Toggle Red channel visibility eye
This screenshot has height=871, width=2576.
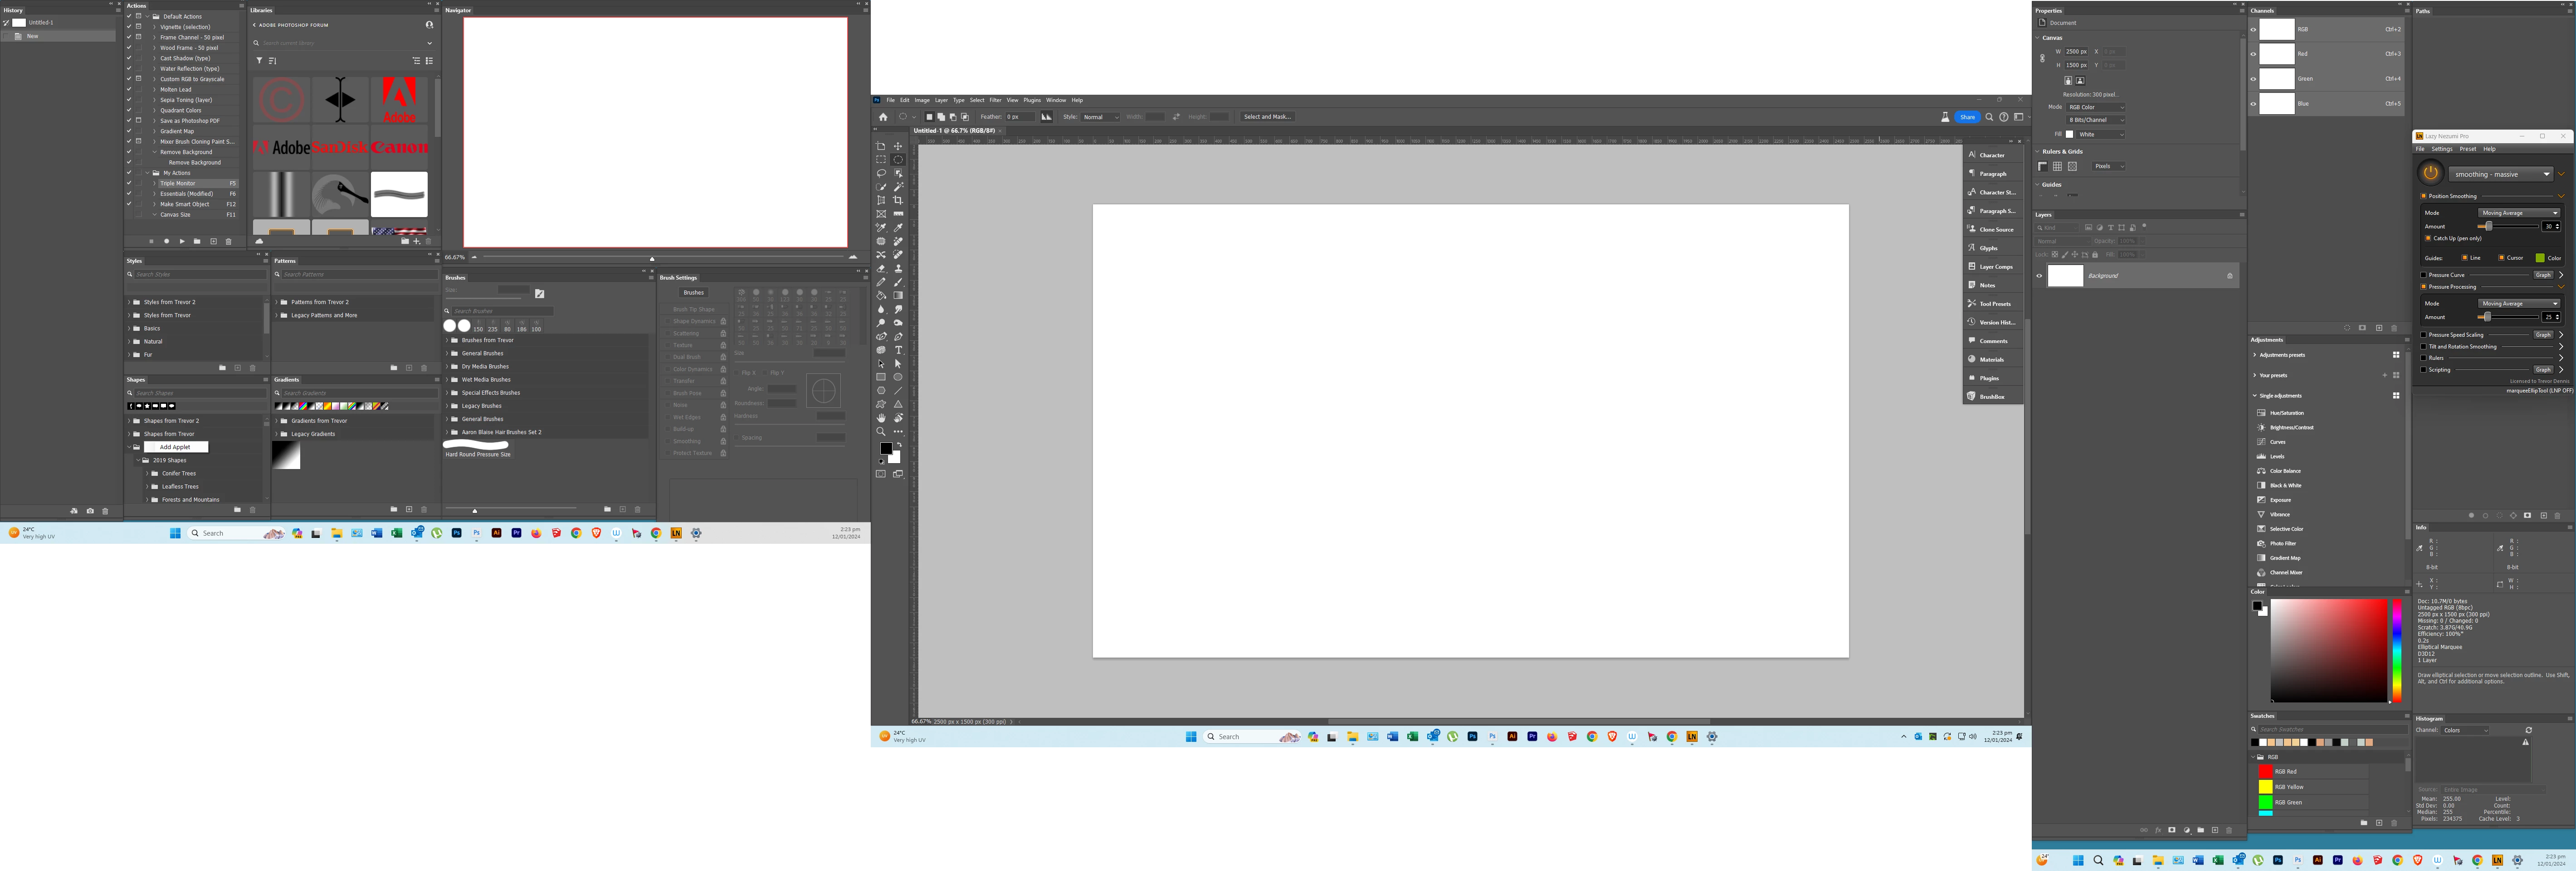coord(2253,54)
